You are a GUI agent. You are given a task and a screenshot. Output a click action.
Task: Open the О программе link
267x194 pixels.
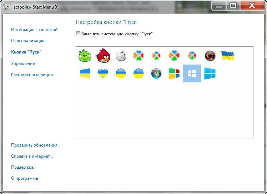tap(25, 178)
